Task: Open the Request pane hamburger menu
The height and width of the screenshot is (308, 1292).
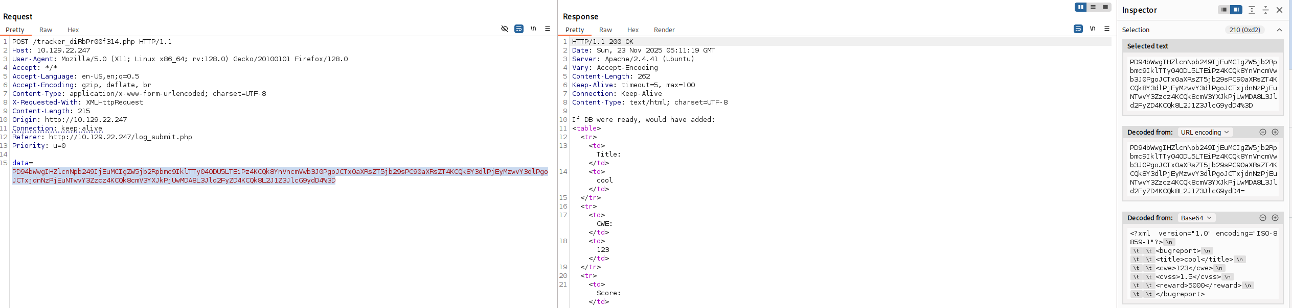Action: click(x=548, y=29)
